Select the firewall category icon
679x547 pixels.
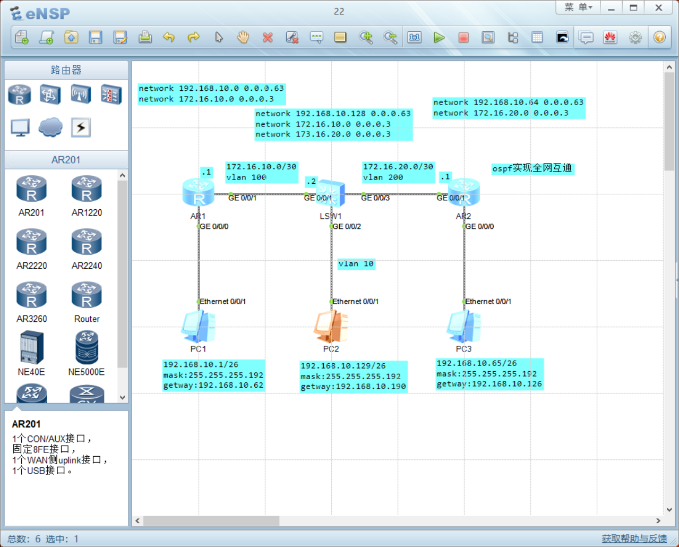tap(111, 95)
